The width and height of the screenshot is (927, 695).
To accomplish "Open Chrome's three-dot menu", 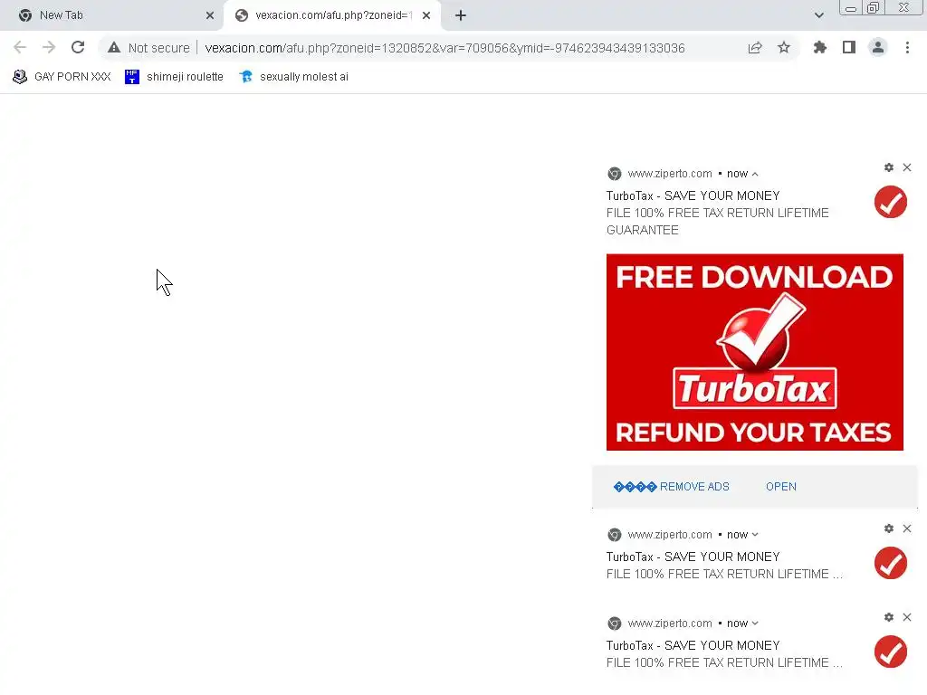I will (x=907, y=48).
